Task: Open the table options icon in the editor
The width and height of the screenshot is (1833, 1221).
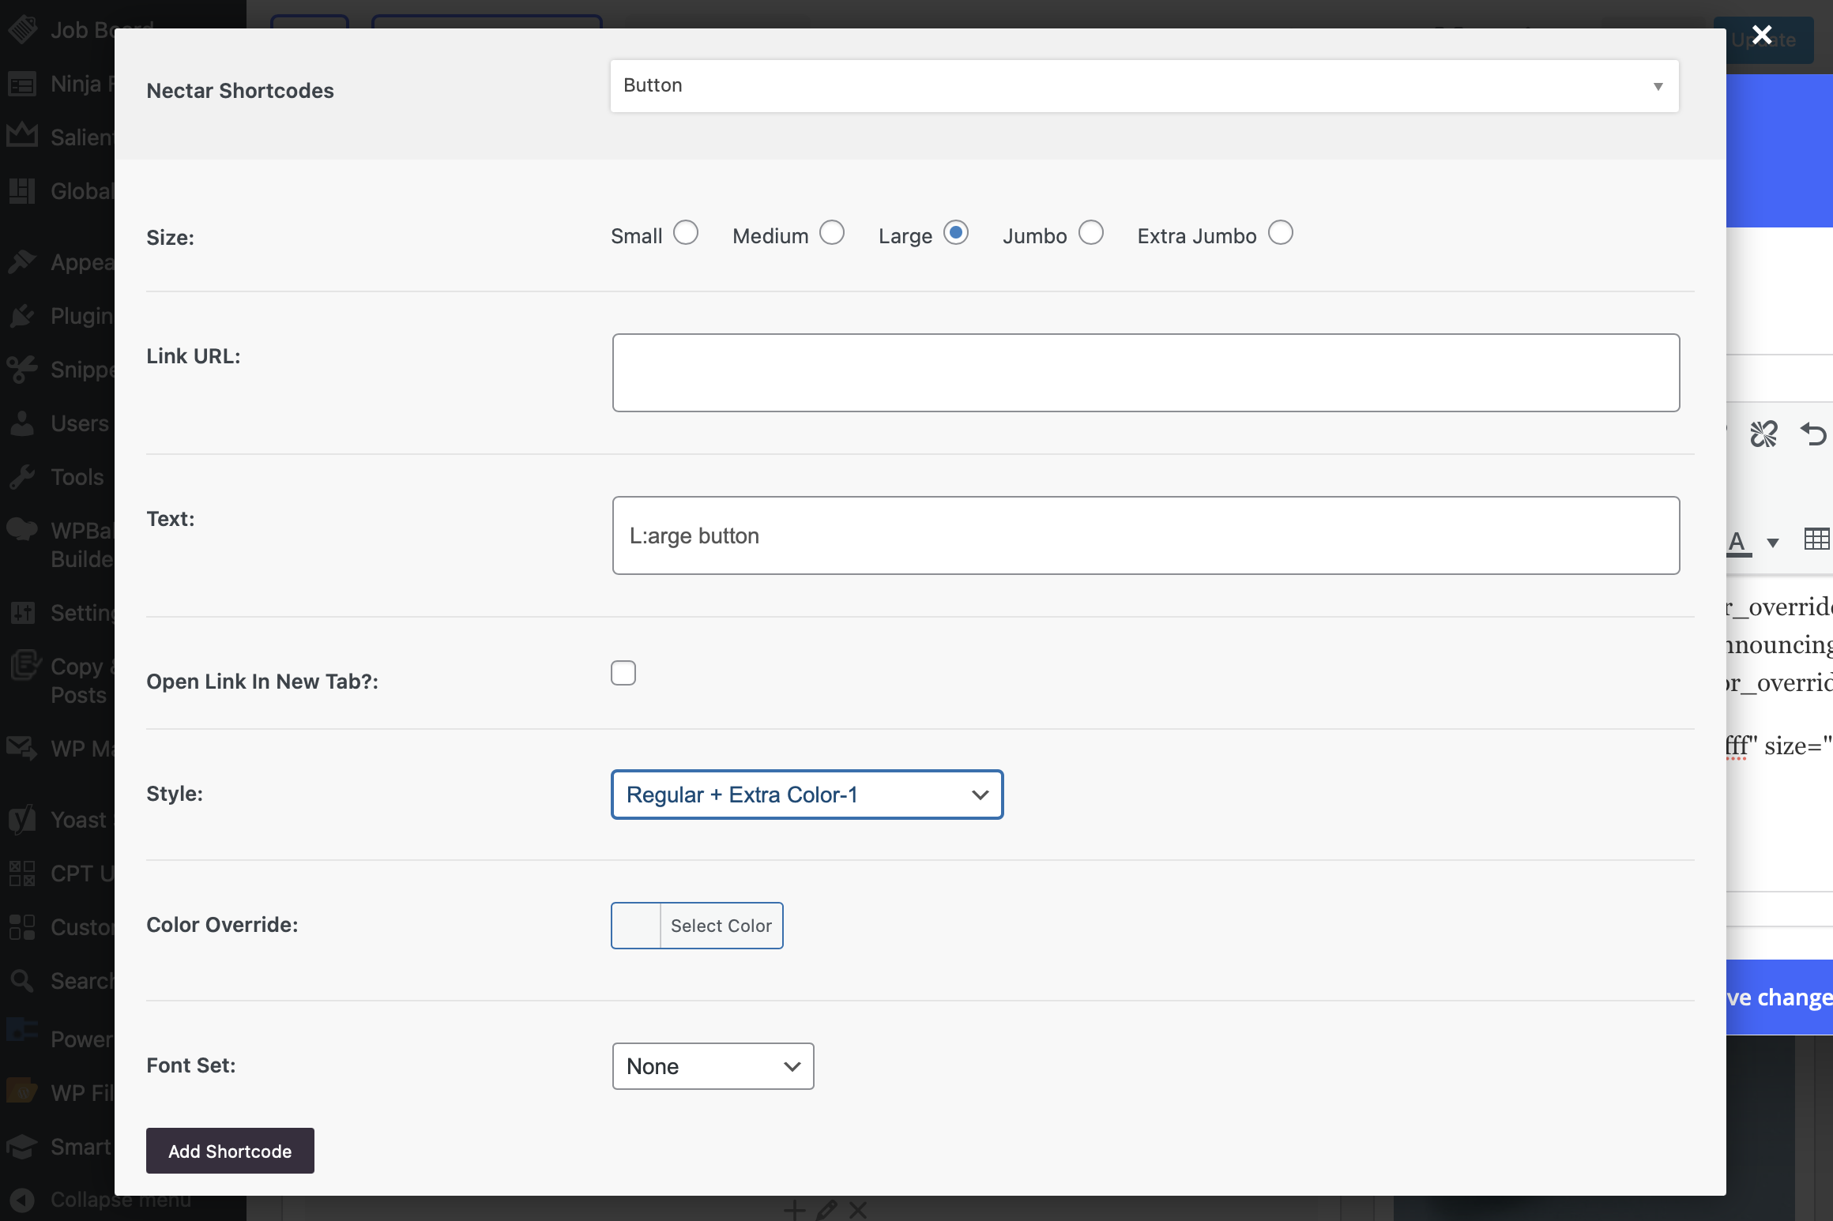Action: (x=1817, y=539)
